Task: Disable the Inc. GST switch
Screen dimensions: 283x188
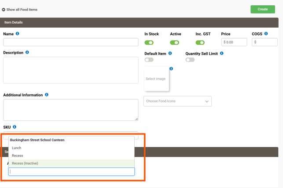Action: (200, 43)
